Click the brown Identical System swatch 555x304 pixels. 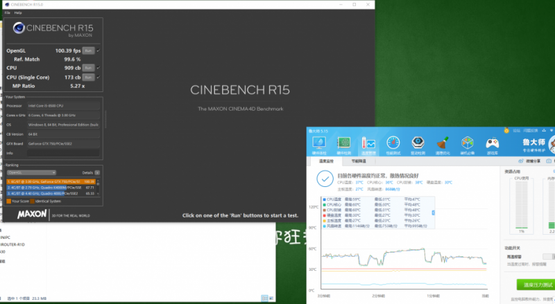pyautogui.click(x=32, y=201)
